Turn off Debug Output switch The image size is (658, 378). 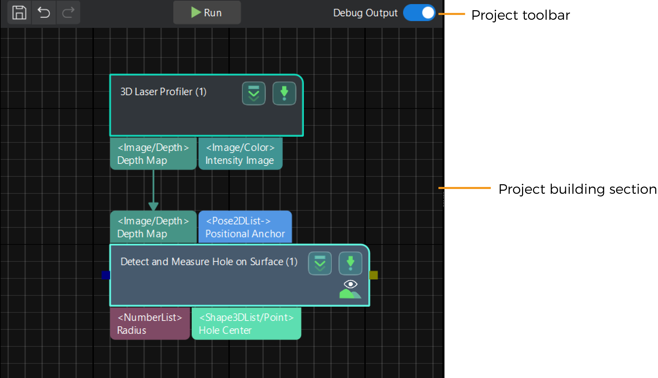[x=419, y=13]
